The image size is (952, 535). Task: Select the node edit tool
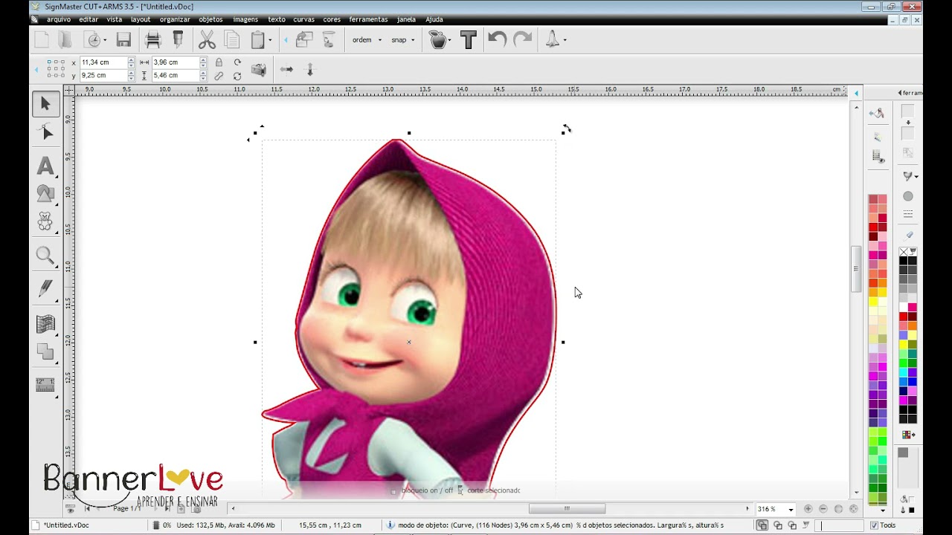[x=45, y=132]
